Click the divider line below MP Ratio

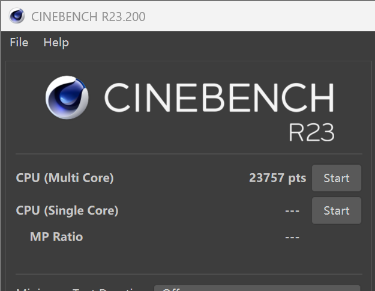tap(188, 274)
